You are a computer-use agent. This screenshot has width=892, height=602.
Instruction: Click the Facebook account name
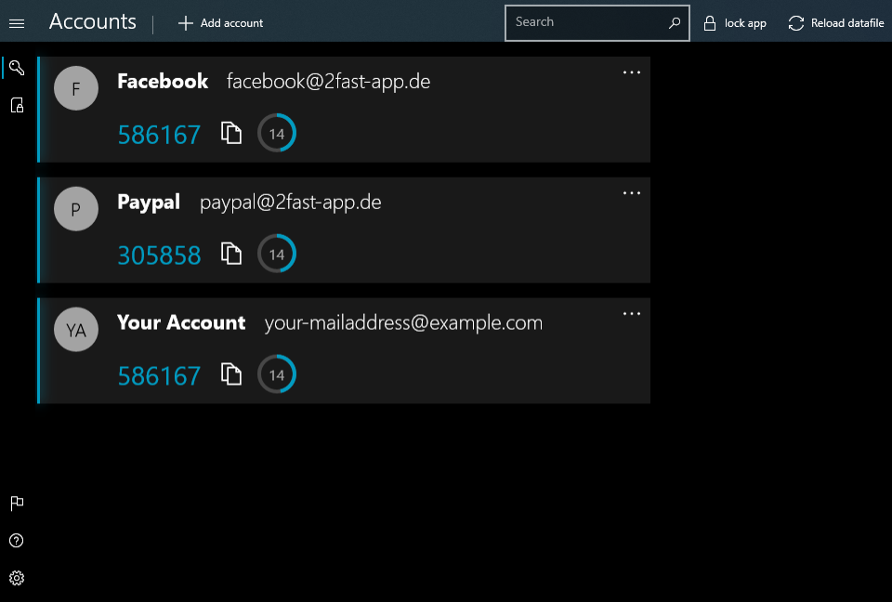(x=163, y=82)
